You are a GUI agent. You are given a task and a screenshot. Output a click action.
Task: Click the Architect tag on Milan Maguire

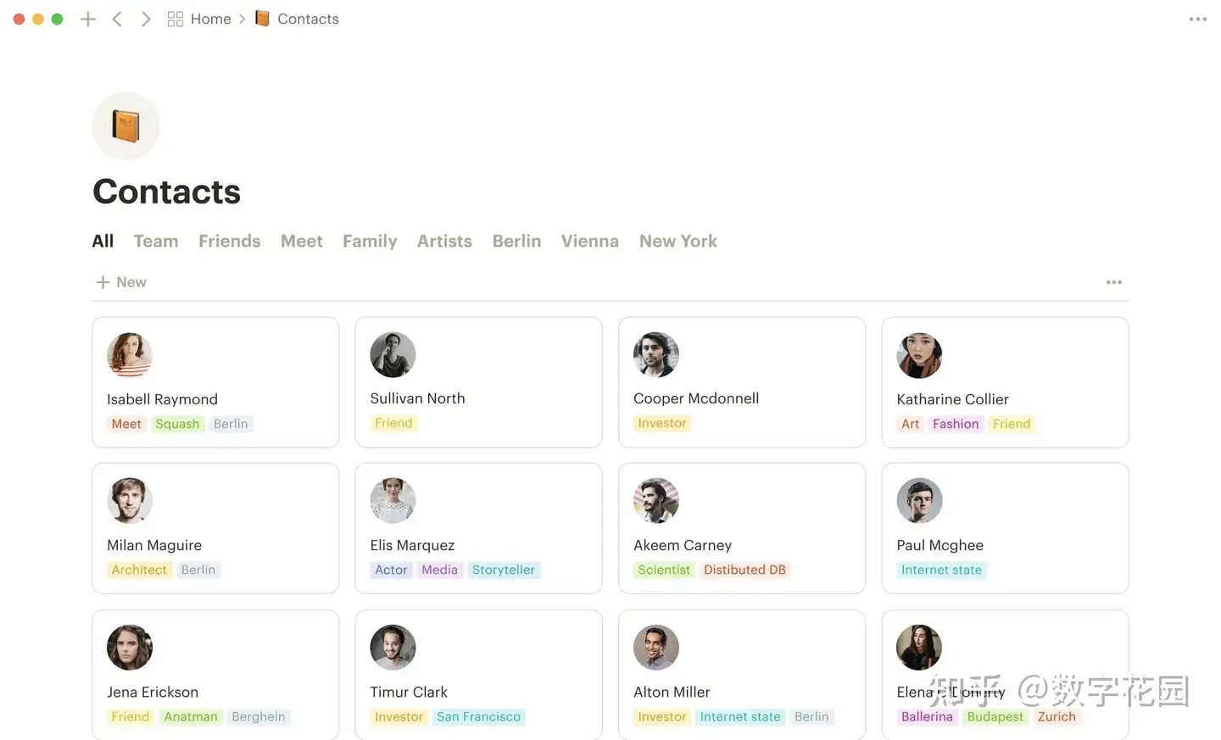point(139,570)
